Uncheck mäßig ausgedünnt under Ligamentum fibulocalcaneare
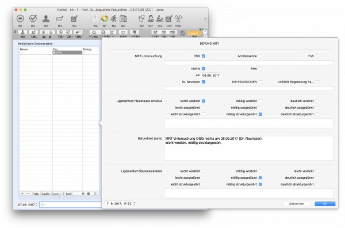The width and height of the screenshot is (345, 228). coord(260,178)
